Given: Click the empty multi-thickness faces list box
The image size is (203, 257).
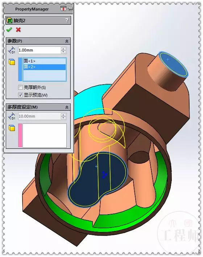Looking at the screenshot, I should 44,135.
